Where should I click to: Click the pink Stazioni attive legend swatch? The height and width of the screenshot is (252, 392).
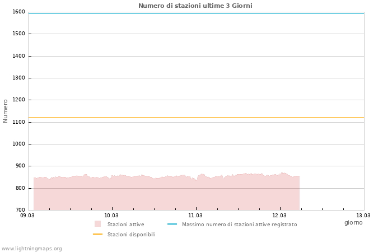point(97,224)
